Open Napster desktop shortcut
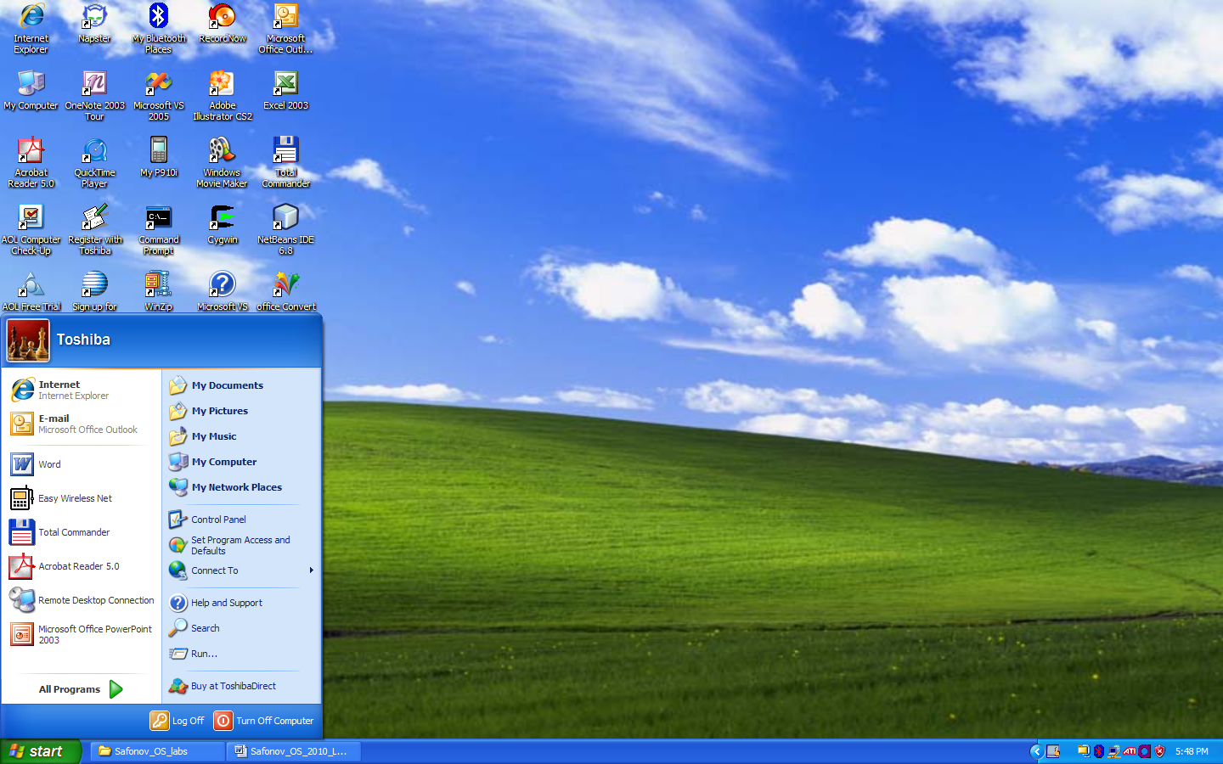The height and width of the screenshot is (764, 1223). pos(94,24)
